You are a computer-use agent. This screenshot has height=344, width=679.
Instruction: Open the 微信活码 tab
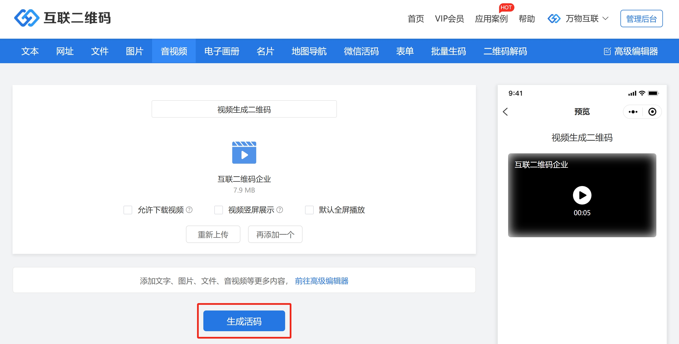point(361,51)
